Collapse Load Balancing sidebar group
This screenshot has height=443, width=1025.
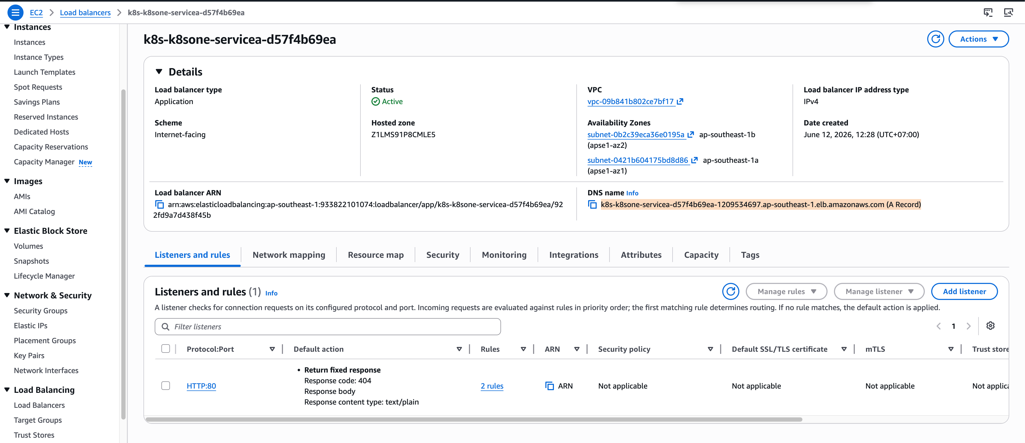[7, 389]
